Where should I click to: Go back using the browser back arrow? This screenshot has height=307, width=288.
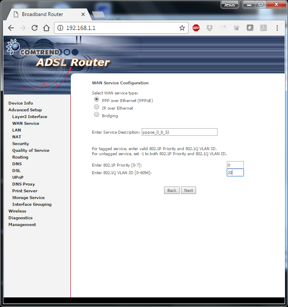[11, 28]
